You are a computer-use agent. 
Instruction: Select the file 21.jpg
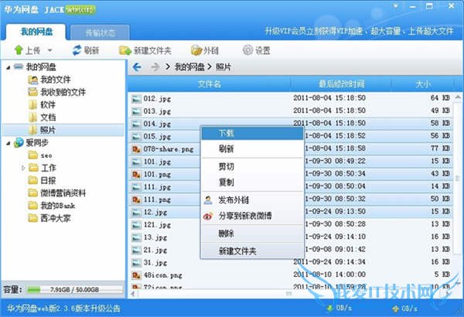click(155, 251)
